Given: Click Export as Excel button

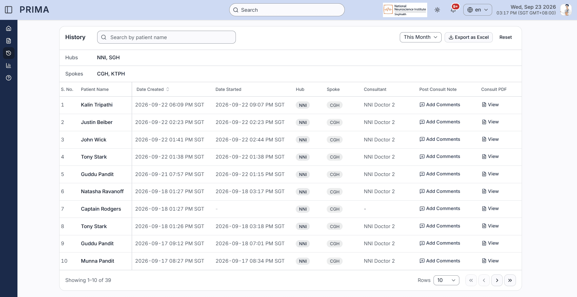Looking at the screenshot, I should tap(468, 37).
